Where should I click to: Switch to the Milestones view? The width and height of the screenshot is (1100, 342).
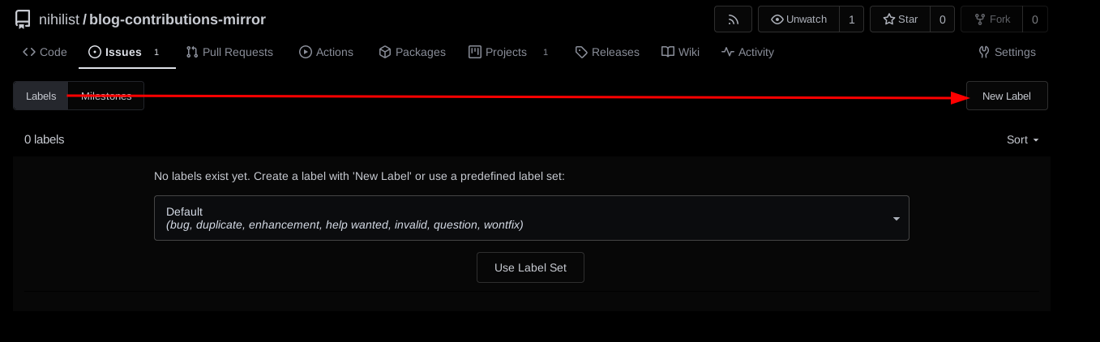[x=106, y=96]
